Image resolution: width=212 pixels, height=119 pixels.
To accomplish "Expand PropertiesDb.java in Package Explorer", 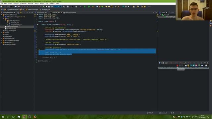I will pos(8,25).
